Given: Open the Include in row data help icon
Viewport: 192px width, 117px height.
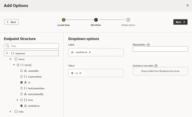Looking at the screenshot, I should [156, 66].
